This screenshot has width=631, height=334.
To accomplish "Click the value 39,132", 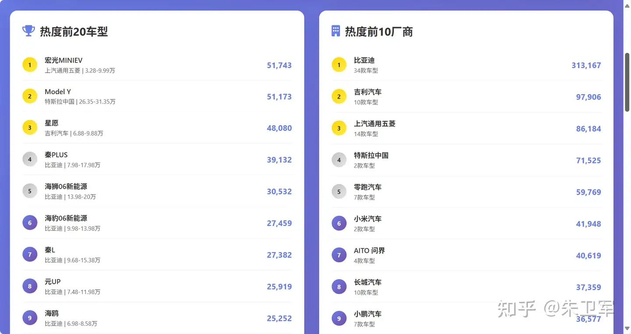I will click(279, 160).
